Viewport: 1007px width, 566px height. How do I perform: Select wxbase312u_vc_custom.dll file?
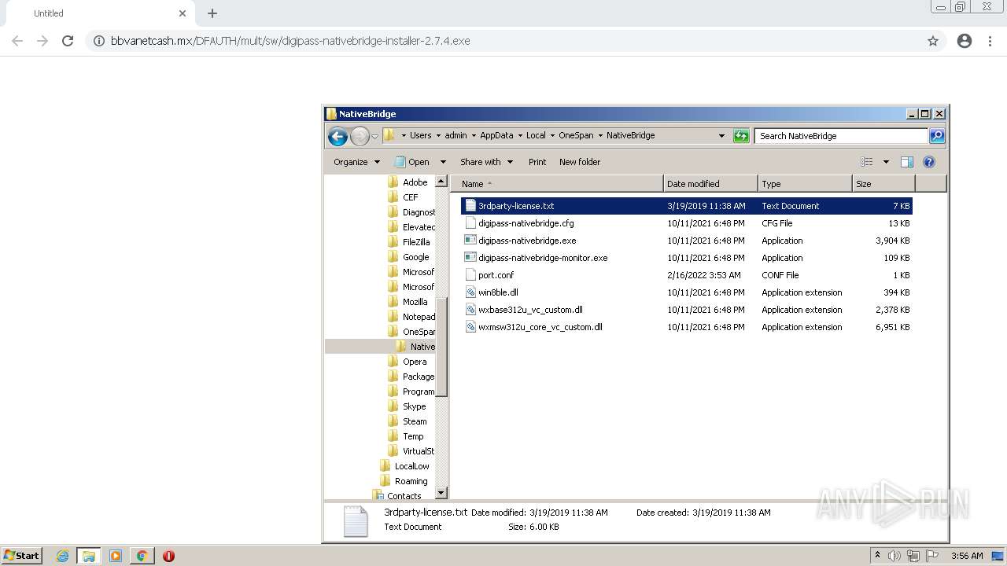coord(686,310)
